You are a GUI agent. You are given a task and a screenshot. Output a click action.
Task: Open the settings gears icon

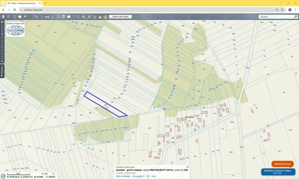coord(84,17)
